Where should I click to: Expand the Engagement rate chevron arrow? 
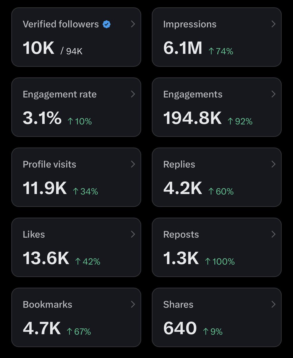[133, 94]
